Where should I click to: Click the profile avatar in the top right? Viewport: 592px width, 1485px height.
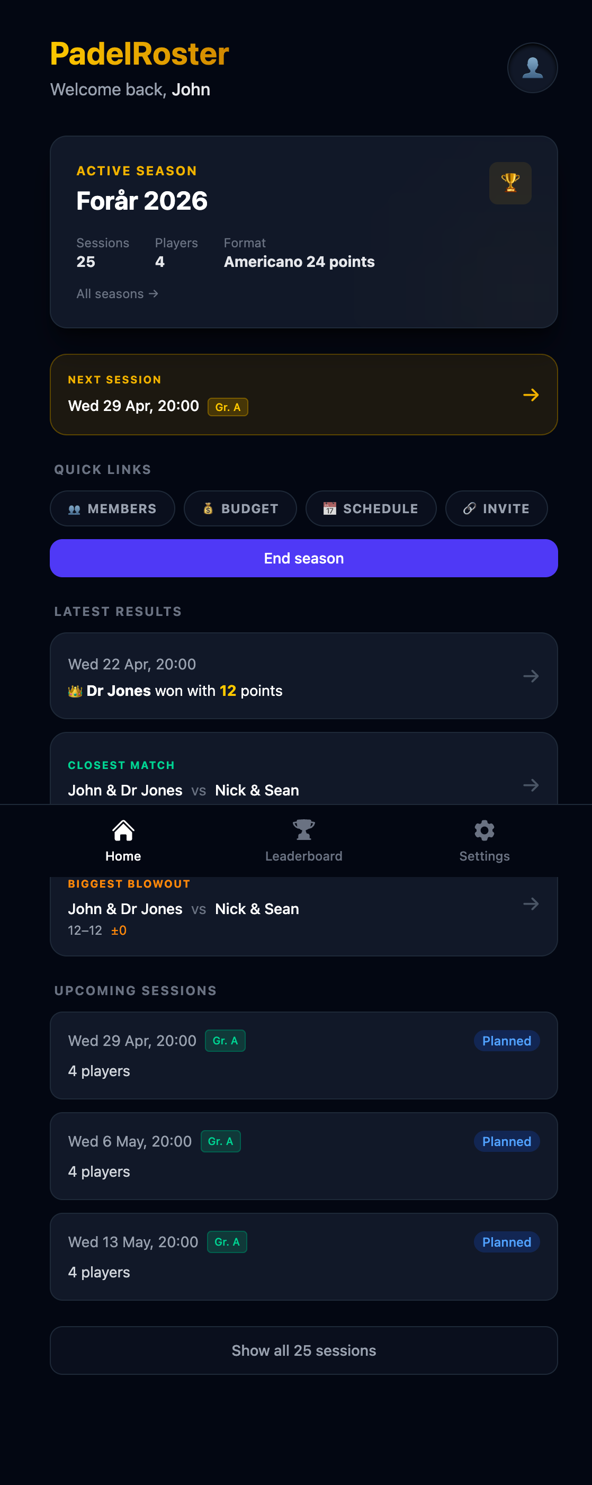pyautogui.click(x=532, y=67)
